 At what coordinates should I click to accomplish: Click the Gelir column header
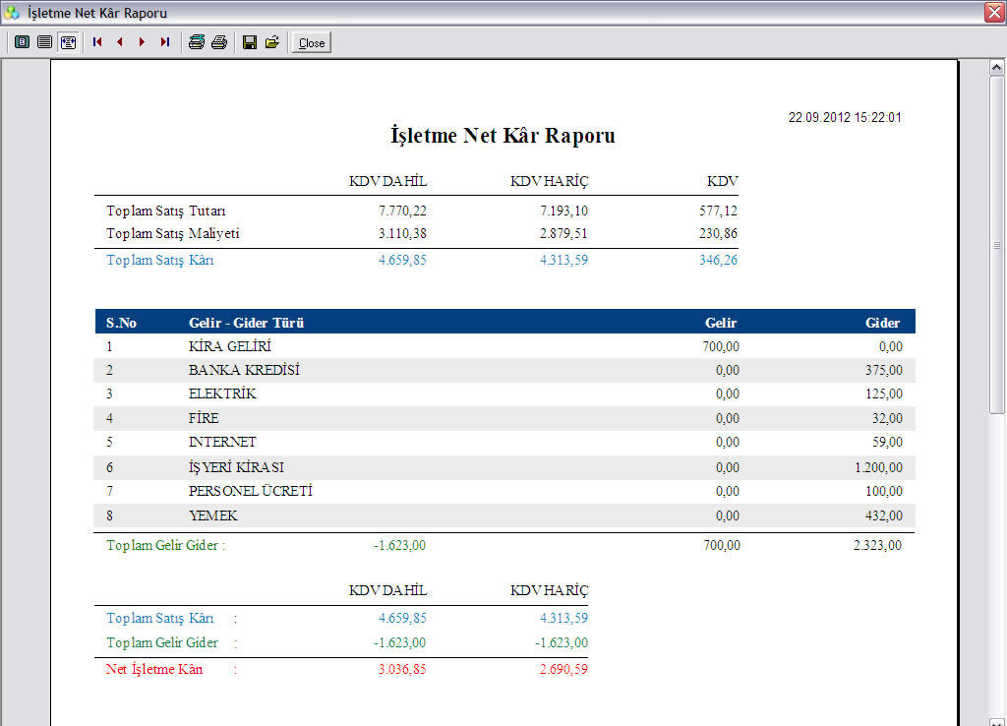(x=721, y=323)
